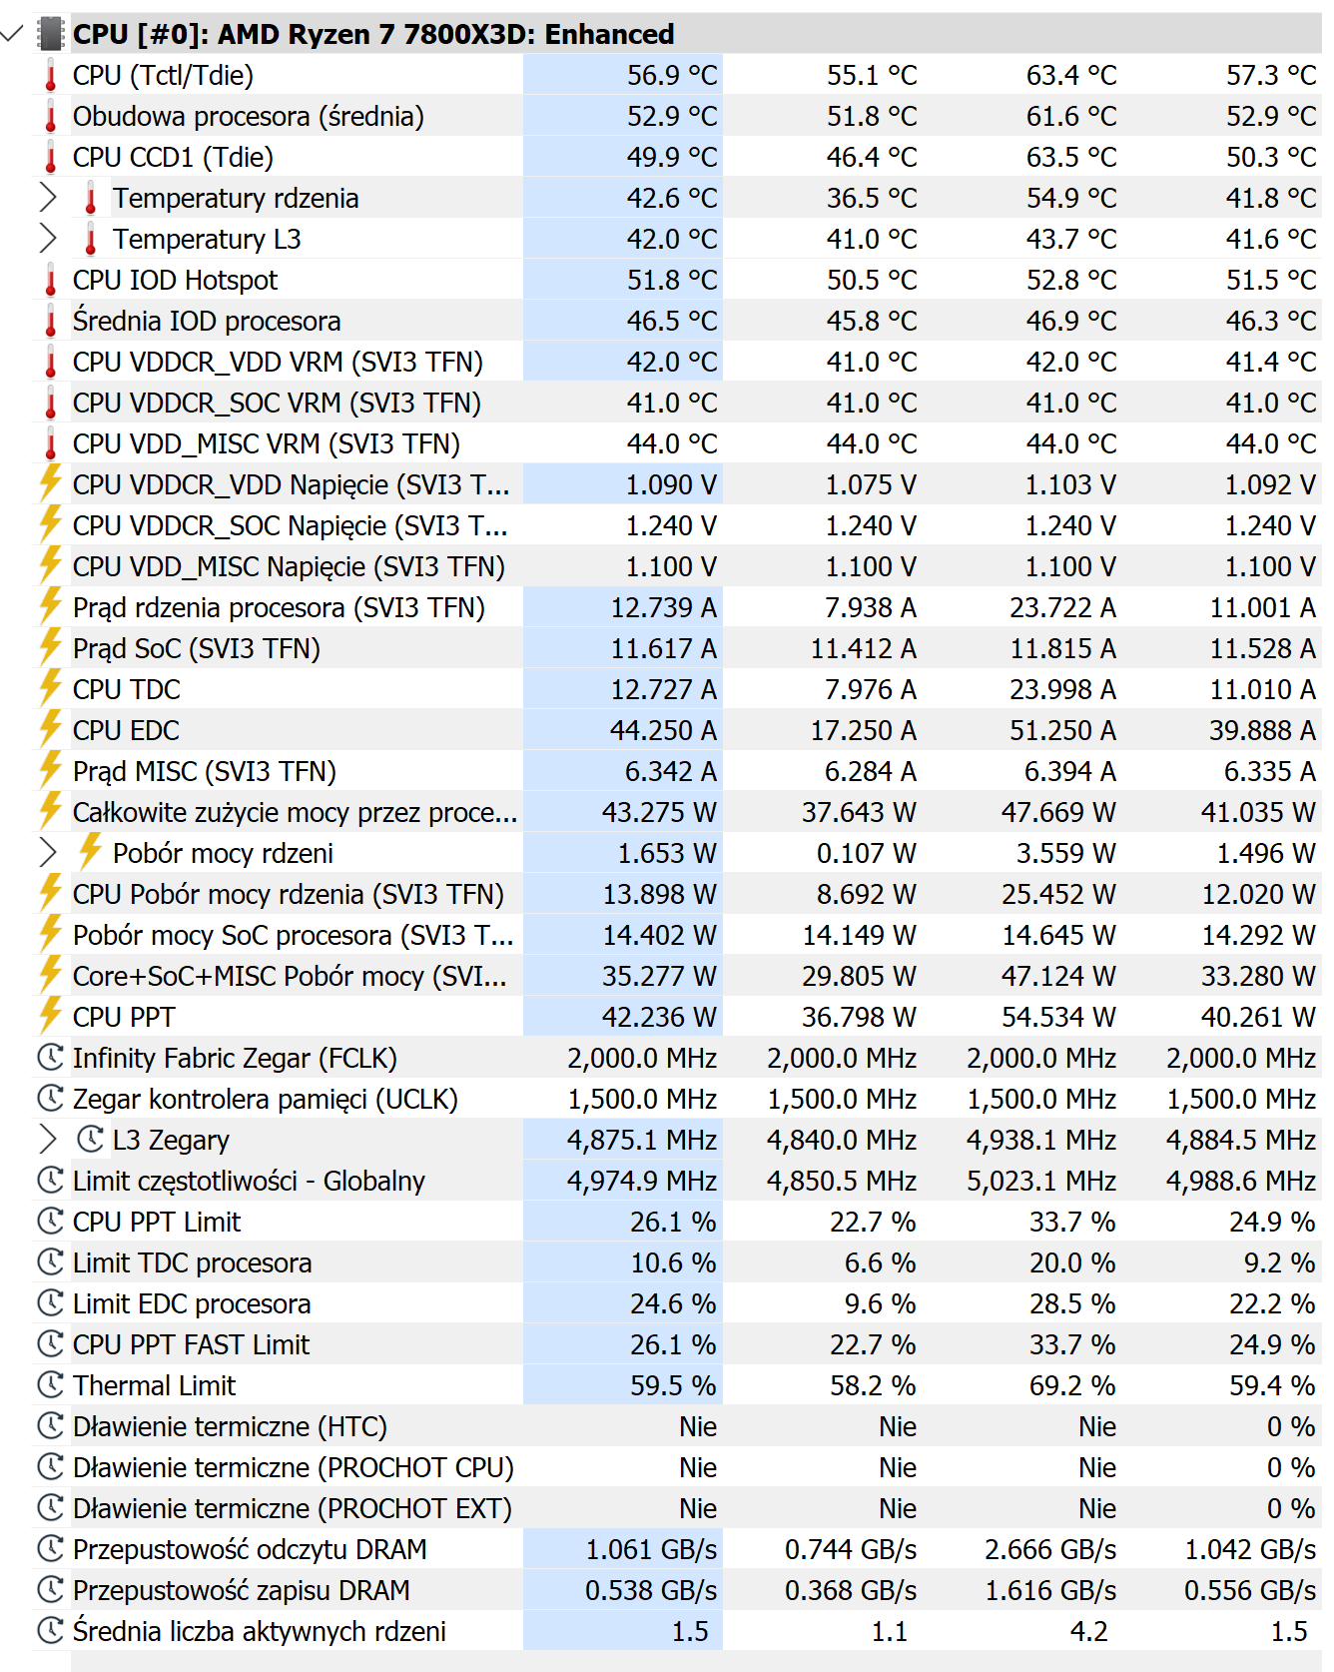Click thermometer icon of CPU (Tctl/Tdie)
Image resolution: width=1334 pixels, height=1672 pixels.
tap(51, 75)
